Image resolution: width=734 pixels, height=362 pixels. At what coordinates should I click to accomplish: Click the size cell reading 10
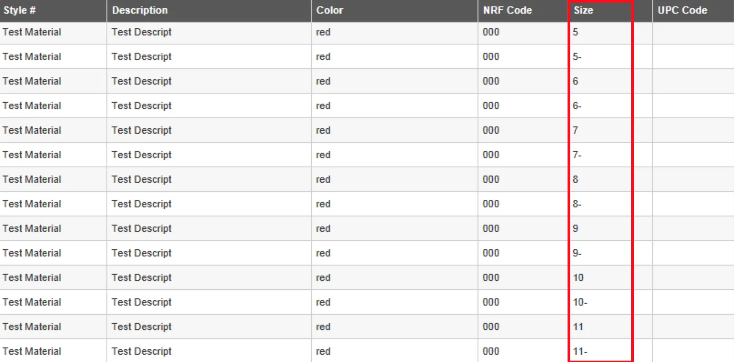578,278
